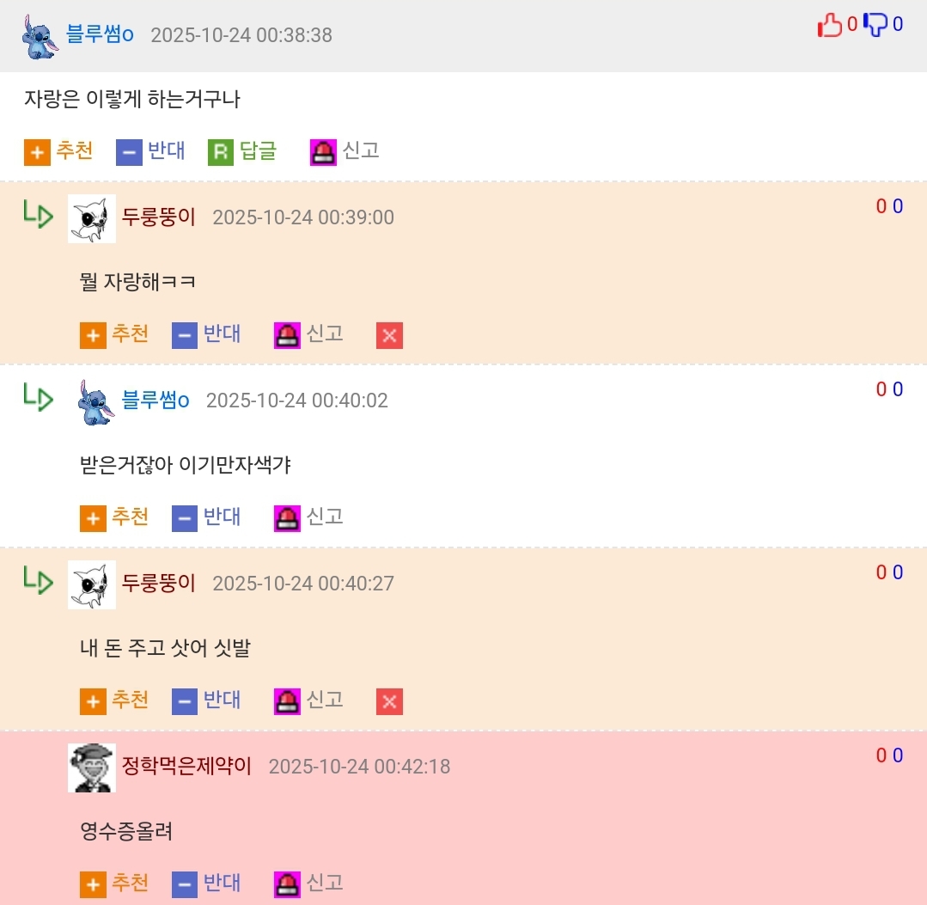Click thumbs-up icon on top comment
The height and width of the screenshot is (905, 927).
pos(829,25)
